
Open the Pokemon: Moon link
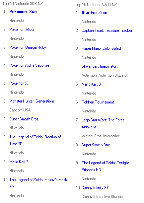click(22, 30)
